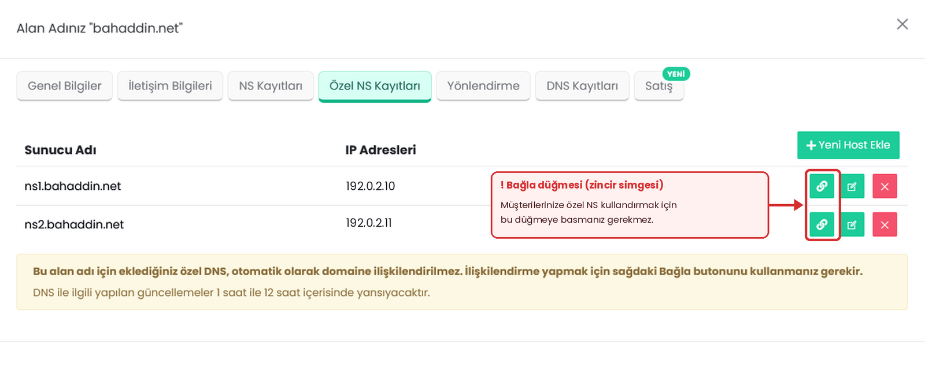Switch to the İletişim Bilgileri tab

(x=170, y=86)
